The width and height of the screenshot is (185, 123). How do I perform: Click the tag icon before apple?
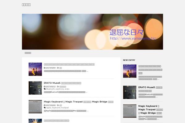pyautogui.click(x=45, y=108)
